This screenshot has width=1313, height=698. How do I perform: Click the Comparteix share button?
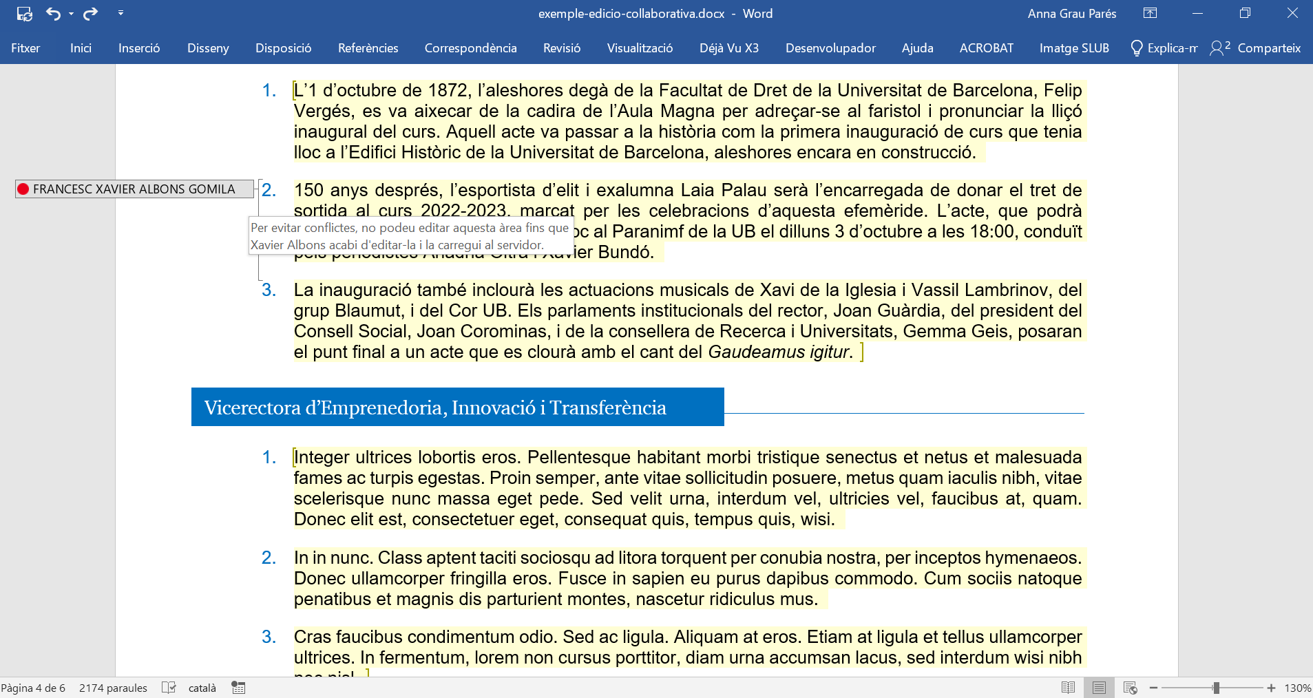point(1256,48)
